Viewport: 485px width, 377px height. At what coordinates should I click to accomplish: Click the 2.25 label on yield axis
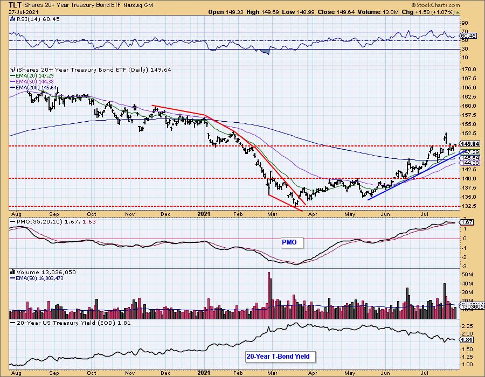468,326
